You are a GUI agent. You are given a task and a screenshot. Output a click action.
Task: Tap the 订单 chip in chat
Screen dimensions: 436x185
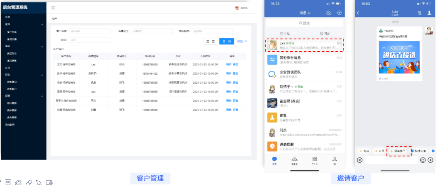click(x=379, y=151)
